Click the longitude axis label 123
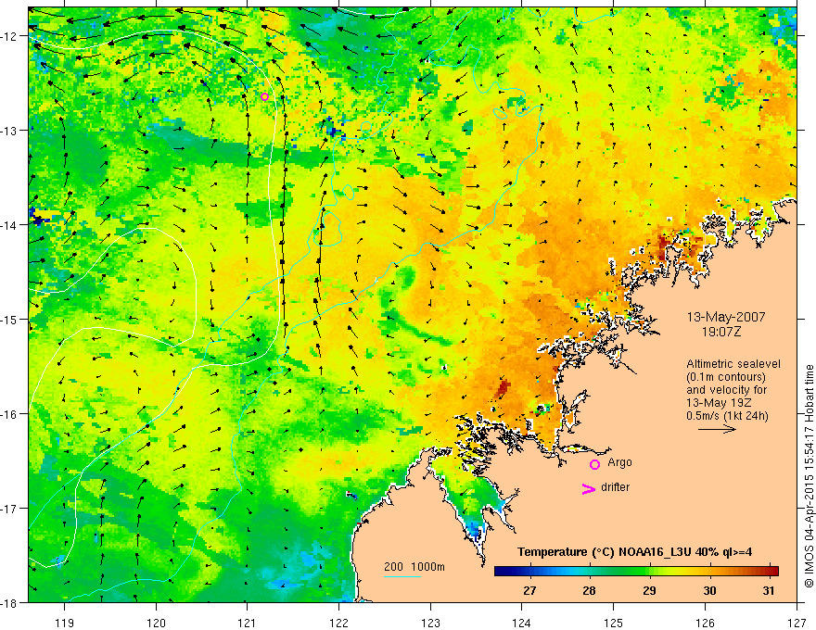 click(430, 623)
